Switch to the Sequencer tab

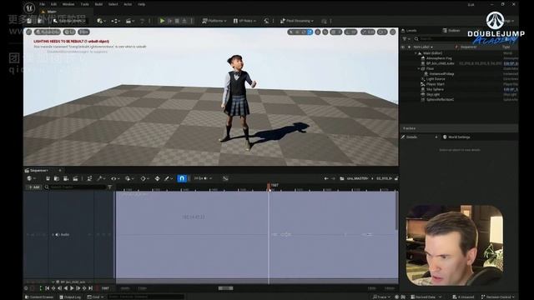click(x=38, y=170)
